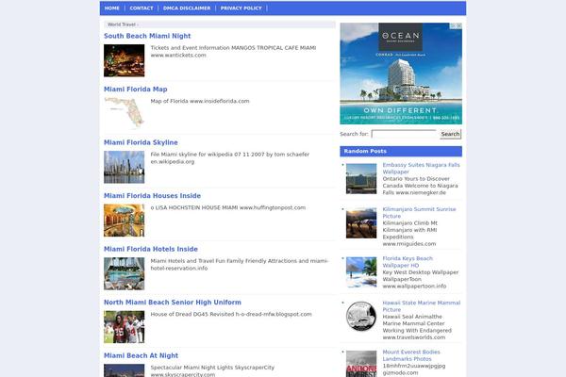Open Kilimanjaro Summit Sunrise Picture link
The width and height of the screenshot is (566, 377).
click(x=419, y=212)
